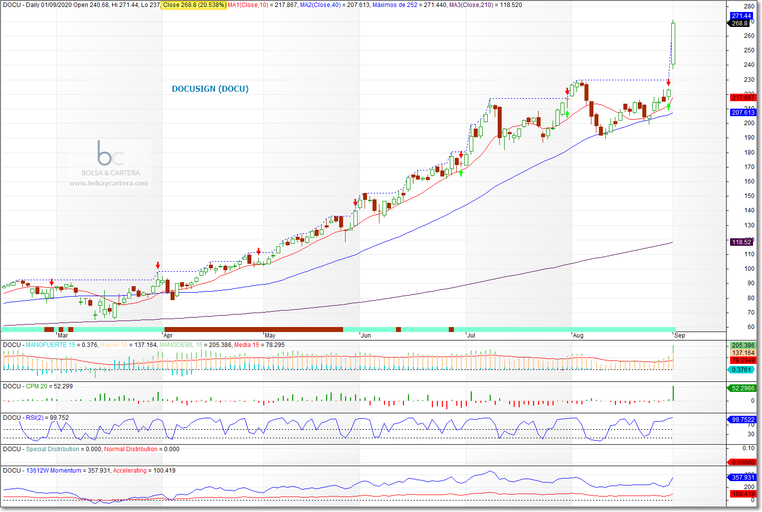
Task: Click the Aug label on the time axis
Action: point(578,336)
